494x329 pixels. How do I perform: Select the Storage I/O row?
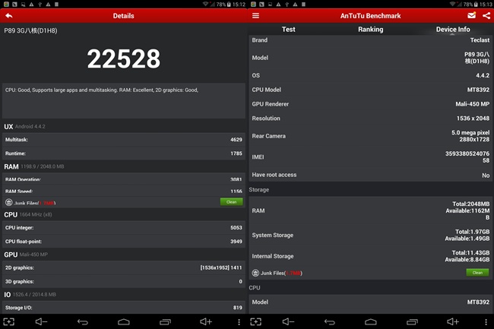123,308
